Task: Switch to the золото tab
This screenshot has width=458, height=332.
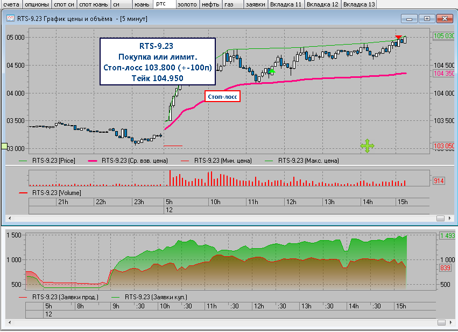Action: 187,4
